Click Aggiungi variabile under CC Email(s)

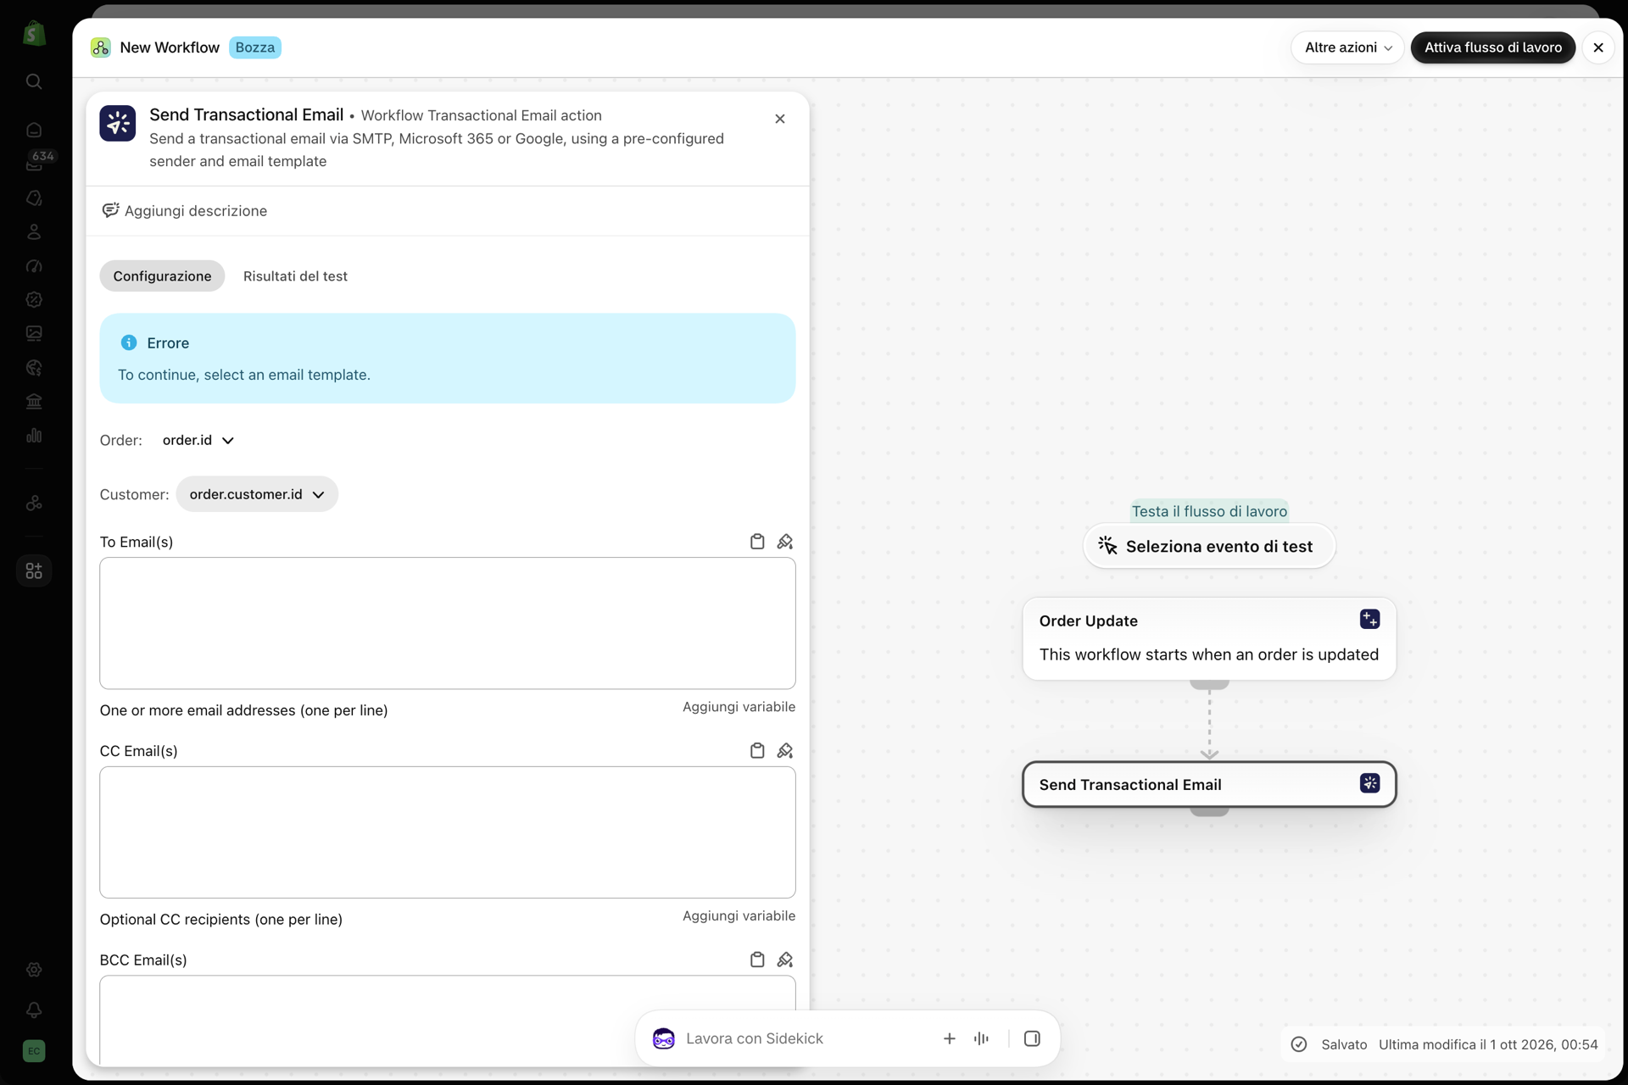[x=739, y=916]
